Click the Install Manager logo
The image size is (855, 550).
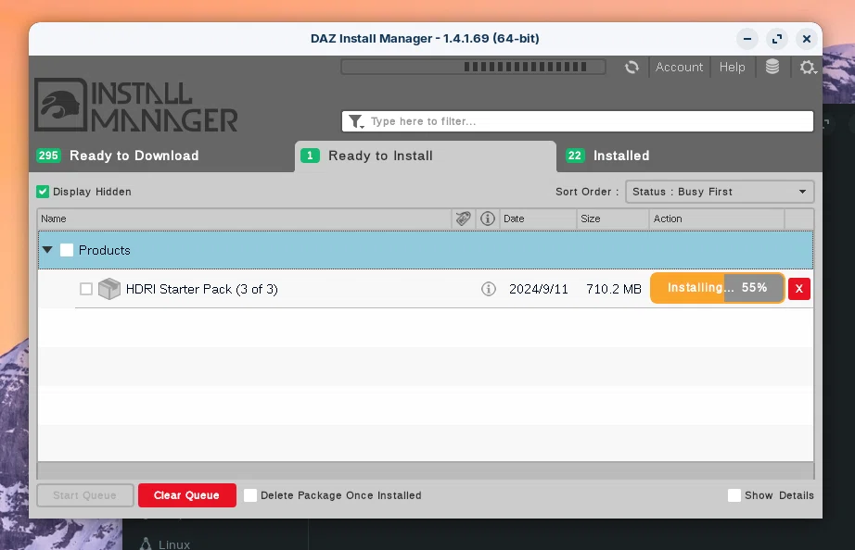pos(135,106)
